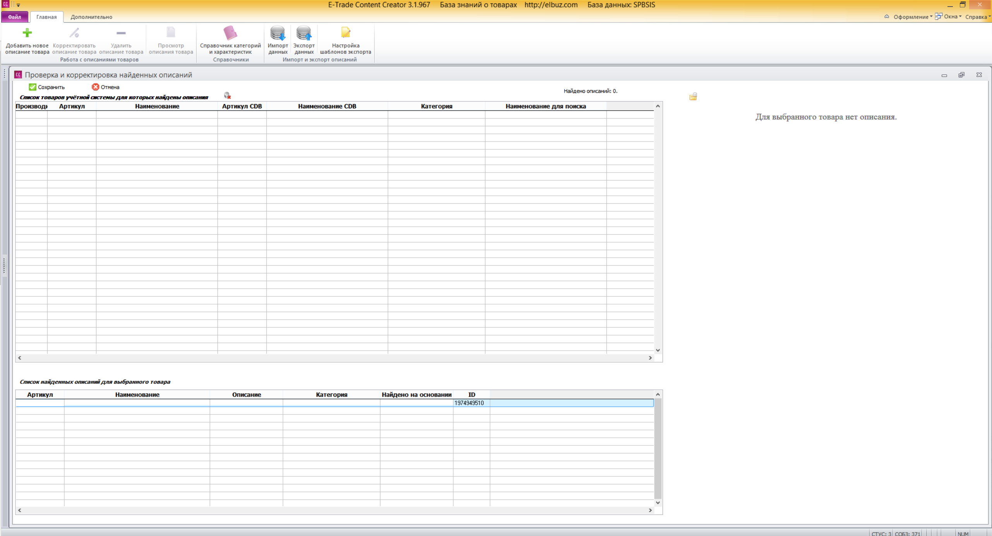992x536 pixels.
Task: Click the Проверка и корректировка window icon
Action: 18,75
